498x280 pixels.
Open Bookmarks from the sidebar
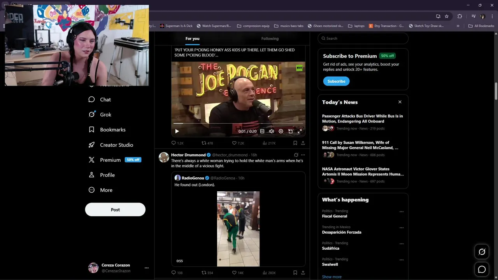[107, 129]
